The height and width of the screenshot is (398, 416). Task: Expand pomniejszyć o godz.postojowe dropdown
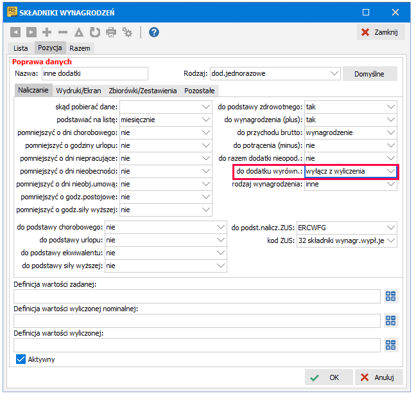(206, 197)
